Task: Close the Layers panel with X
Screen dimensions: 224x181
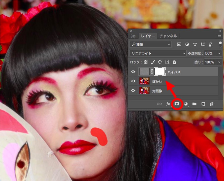Action: (131, 31)
